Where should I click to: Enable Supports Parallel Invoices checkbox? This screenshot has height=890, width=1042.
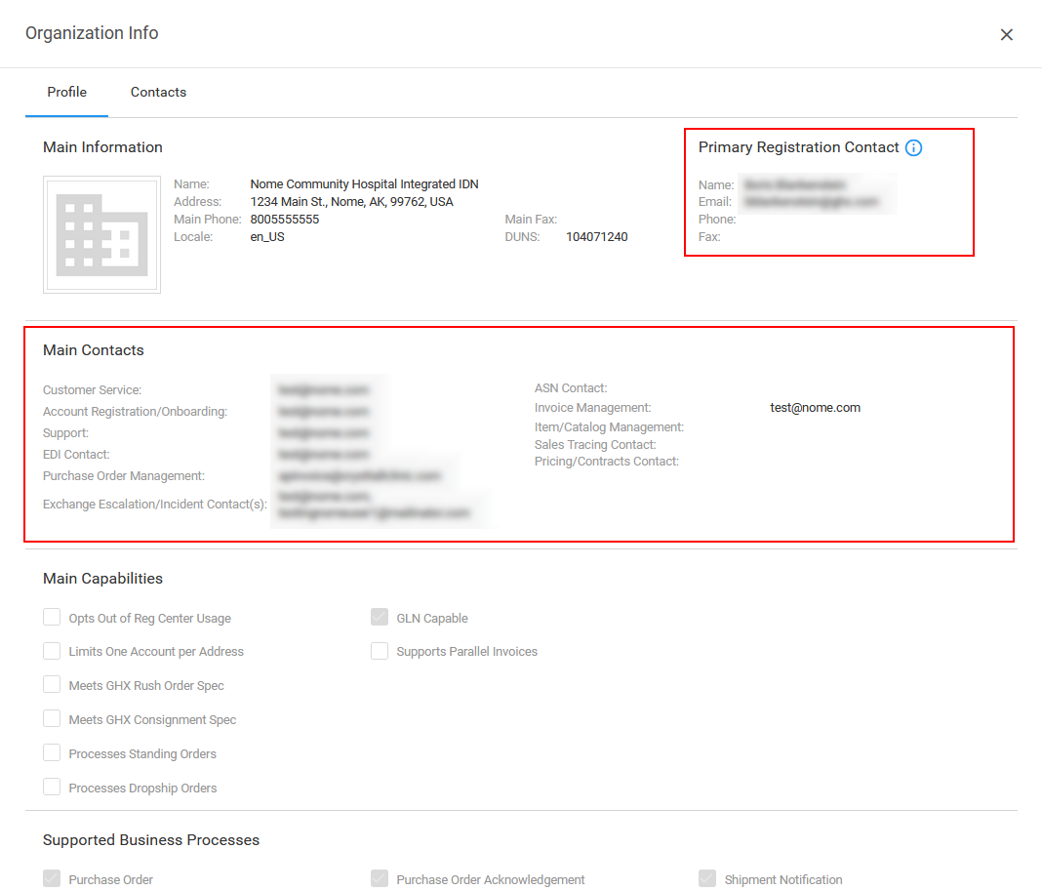(380, 651)
